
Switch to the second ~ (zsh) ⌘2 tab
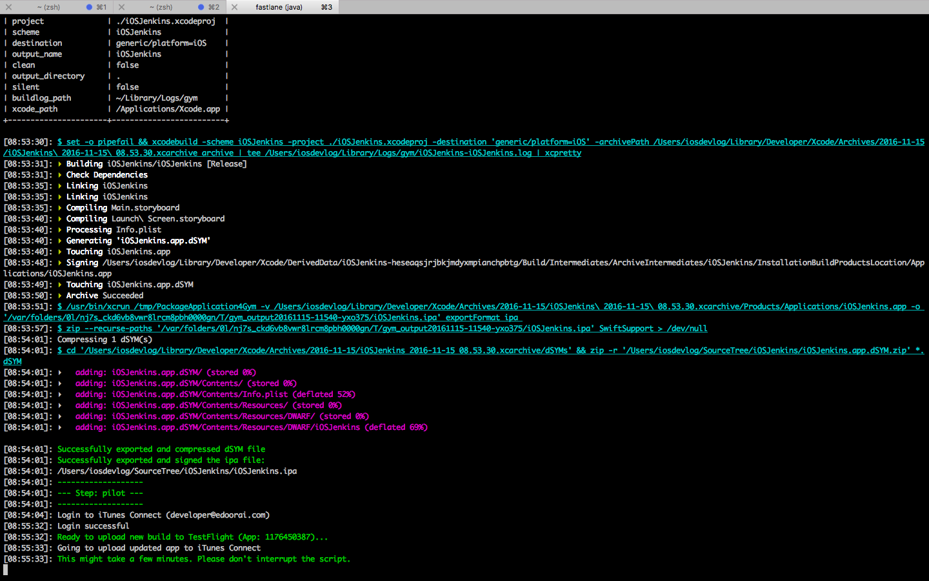pos(169,7)
